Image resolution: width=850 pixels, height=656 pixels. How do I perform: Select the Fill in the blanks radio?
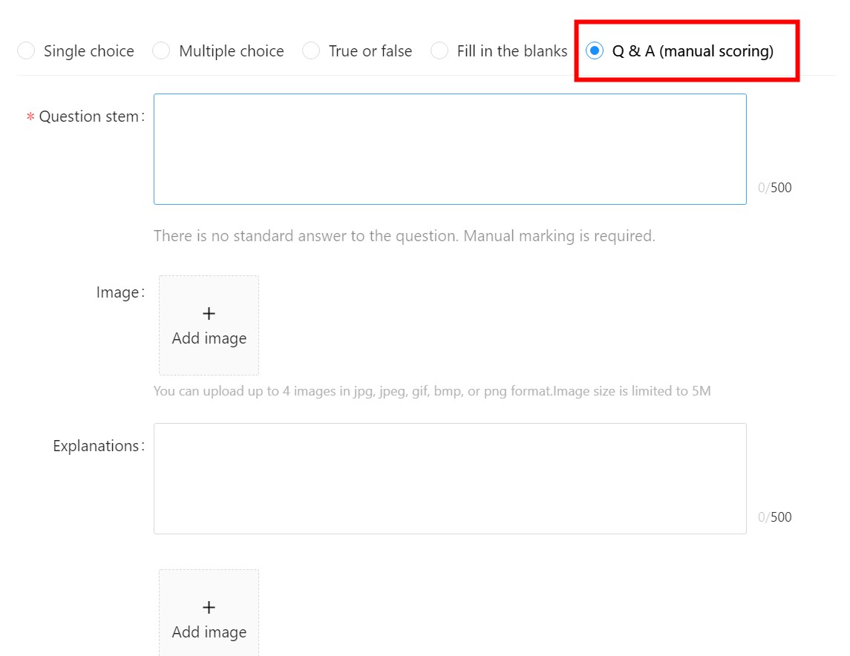[439, 51]
